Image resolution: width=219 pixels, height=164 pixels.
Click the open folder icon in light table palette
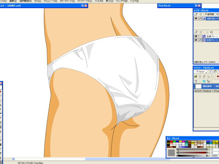click(196, 77)
